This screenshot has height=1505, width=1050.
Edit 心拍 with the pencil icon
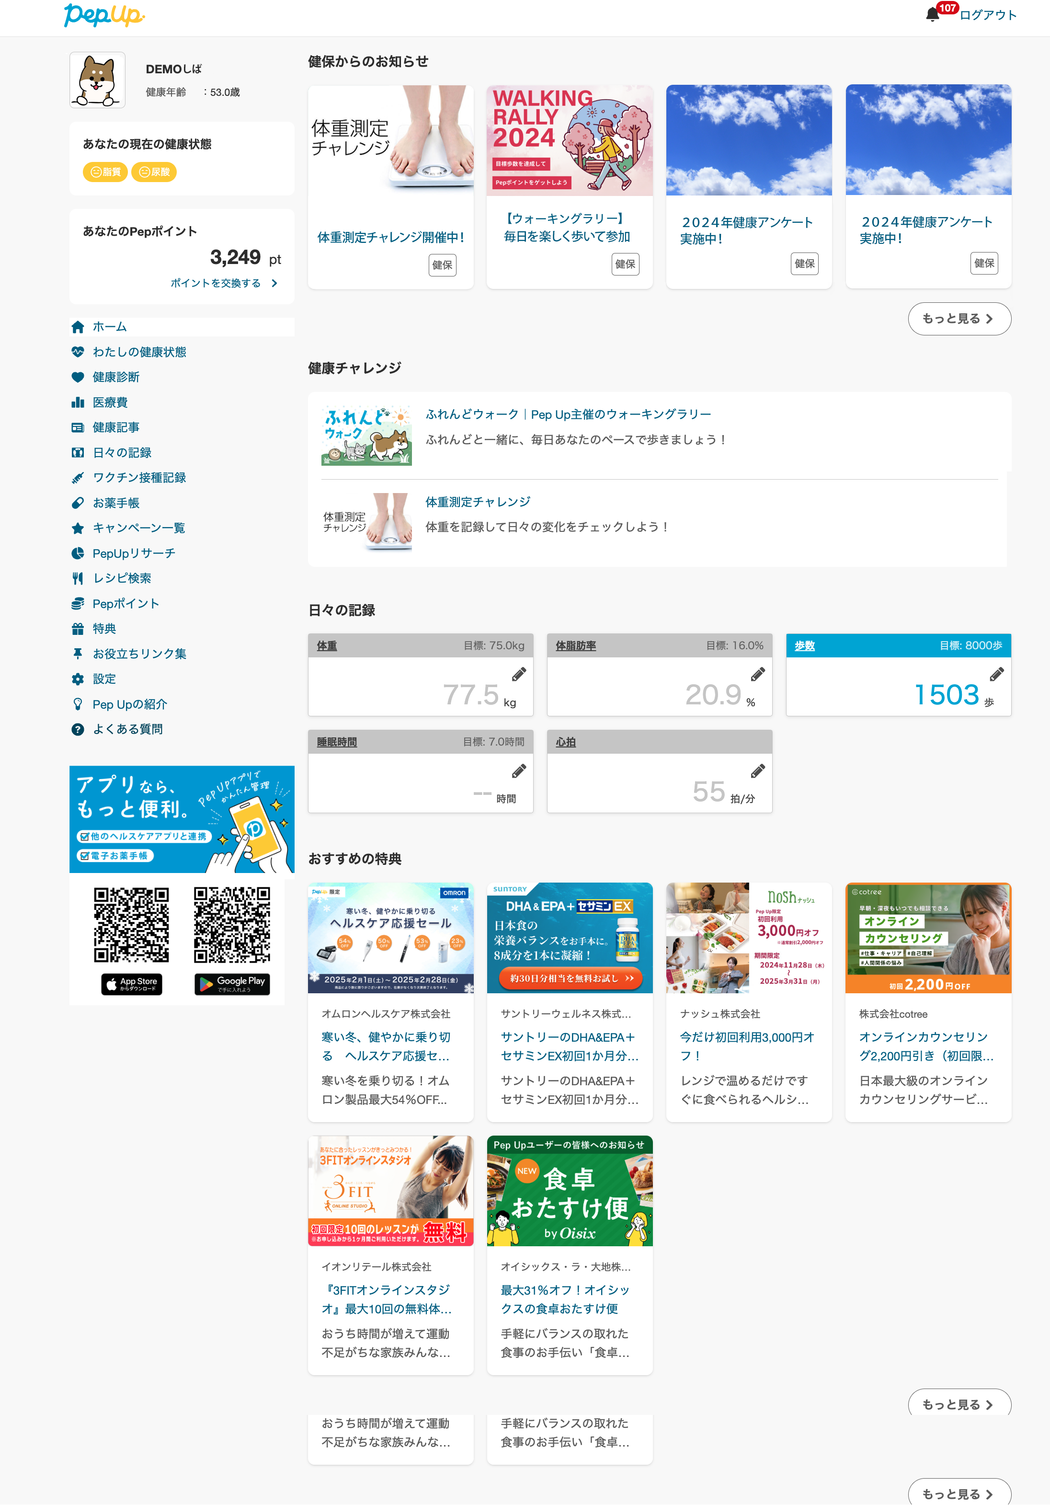[x=758, y=771]
